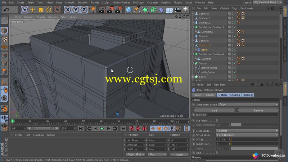This screenshot has height=162, width=288.
Task: Open the spline Pen tool
Action: (x=137, y=10)
